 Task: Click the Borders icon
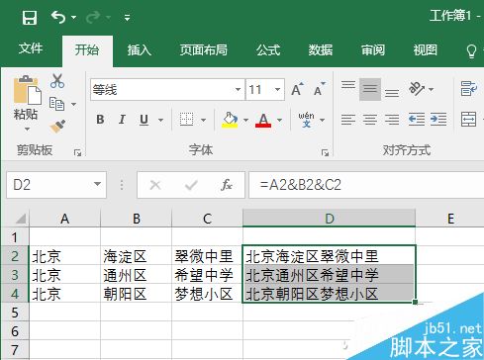[186, 120]
